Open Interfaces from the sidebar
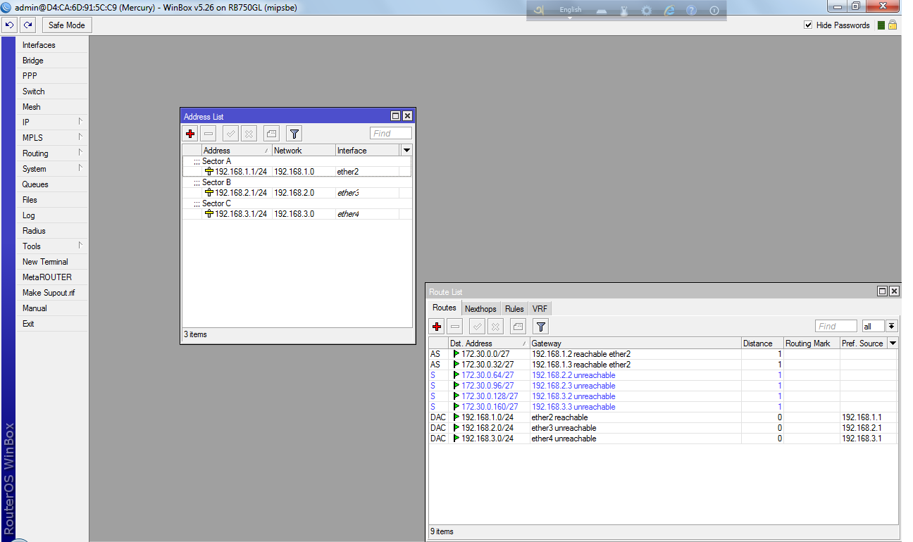The height and width of the screenshot is (542, 913). pyautogui.click(x=53, y=45)
